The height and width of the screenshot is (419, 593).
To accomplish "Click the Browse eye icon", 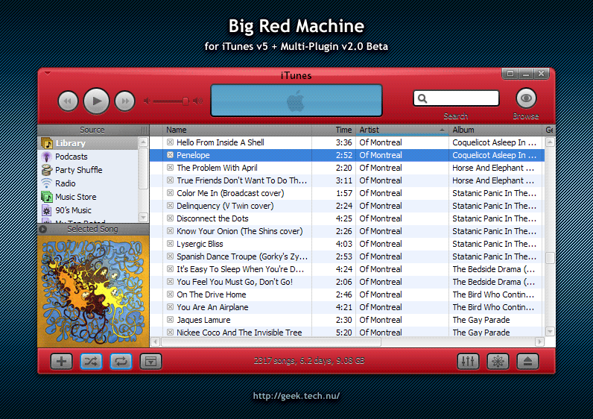I will 526,98.
